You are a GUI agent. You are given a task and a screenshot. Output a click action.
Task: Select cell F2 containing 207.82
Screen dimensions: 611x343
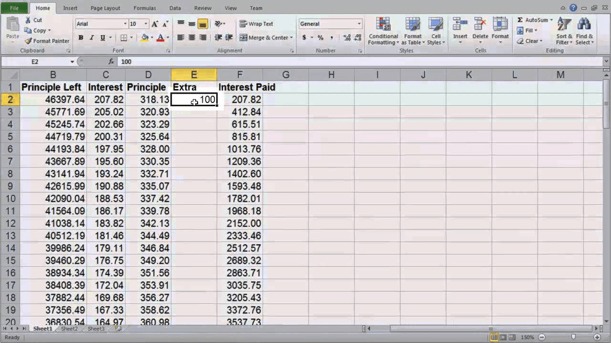click(x=239, y=100)
